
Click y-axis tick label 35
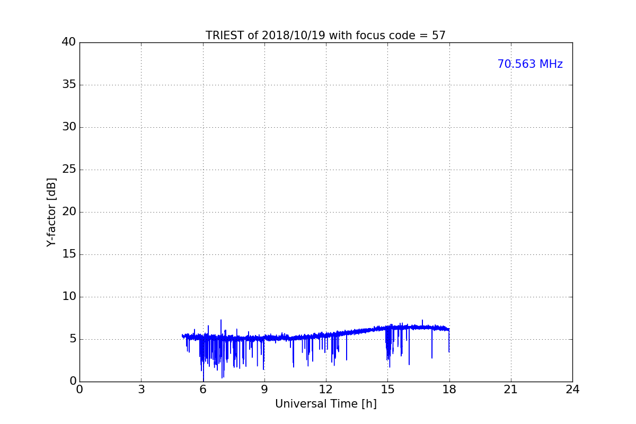point(69,85)
